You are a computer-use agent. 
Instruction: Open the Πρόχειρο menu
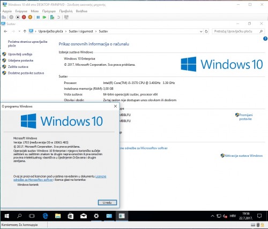(x=49, y=11)
